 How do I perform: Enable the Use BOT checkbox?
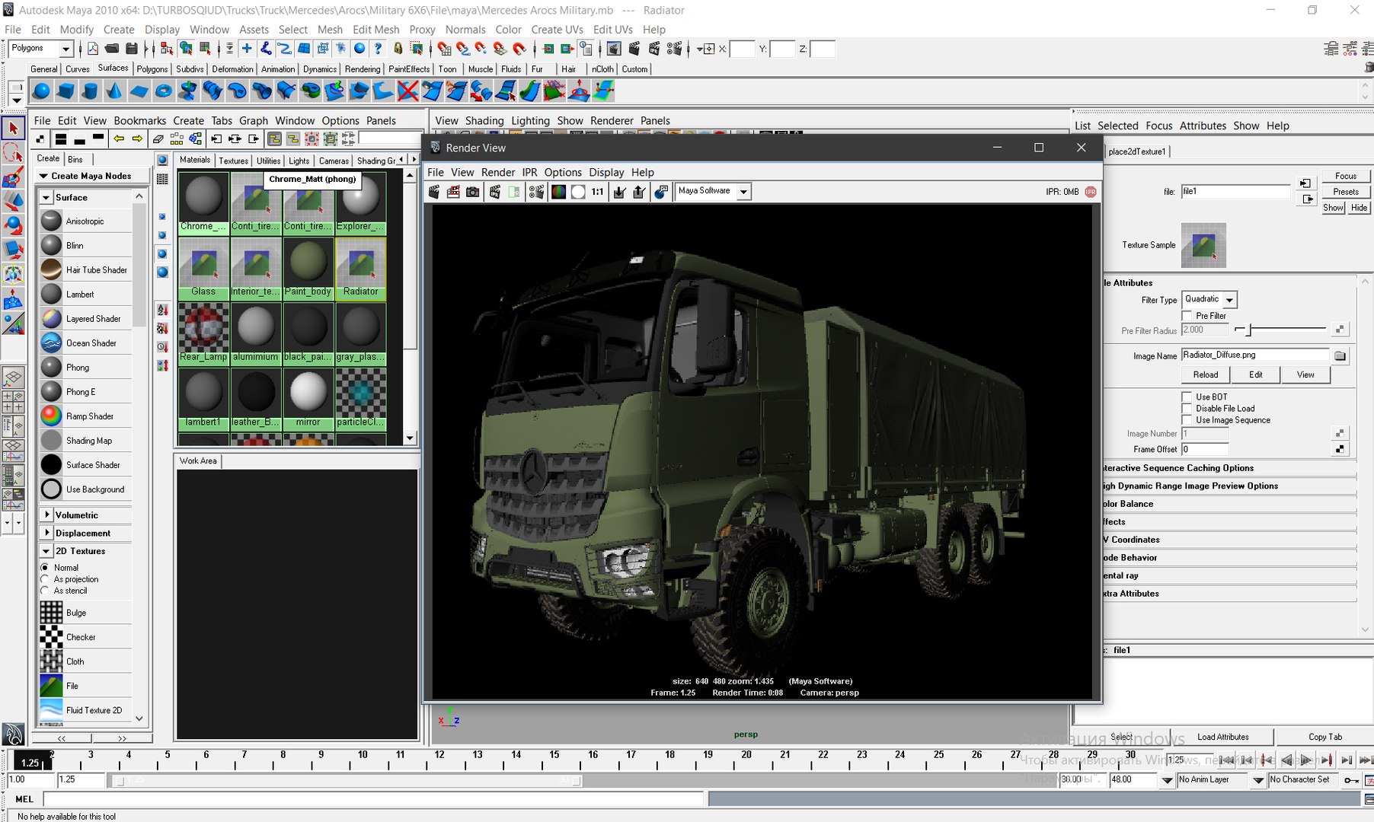(x=1187, y=397)
